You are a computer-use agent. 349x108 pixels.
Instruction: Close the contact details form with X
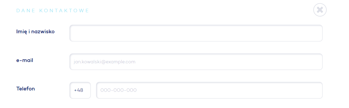coord(320,10)
